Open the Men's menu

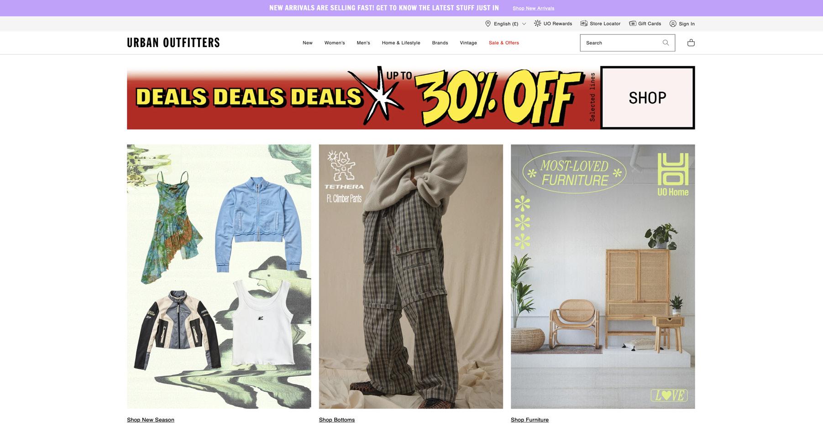[x=363, y=43]
